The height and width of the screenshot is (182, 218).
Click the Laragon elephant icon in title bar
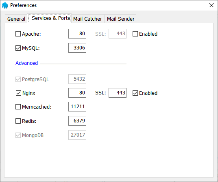(x=5, y=5)
